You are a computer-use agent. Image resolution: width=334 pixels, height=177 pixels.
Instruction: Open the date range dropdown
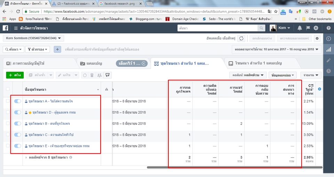click(276, 49)
